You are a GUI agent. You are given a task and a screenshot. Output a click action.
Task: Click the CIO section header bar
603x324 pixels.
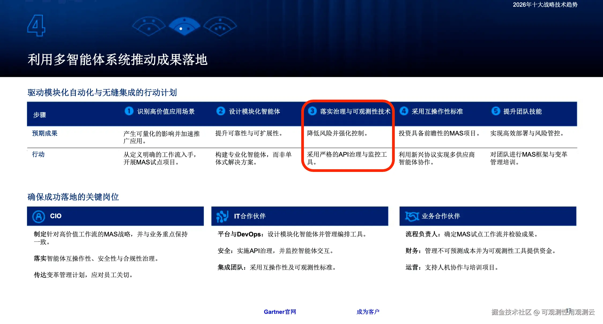coord(115,216)
